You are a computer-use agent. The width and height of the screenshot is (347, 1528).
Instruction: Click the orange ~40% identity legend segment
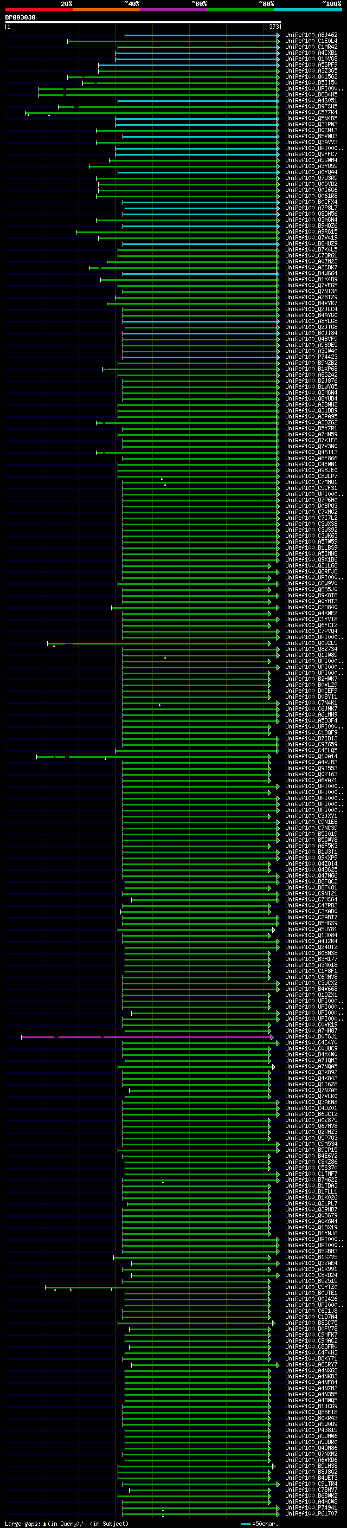pos(106,10)
